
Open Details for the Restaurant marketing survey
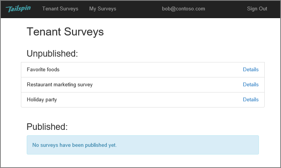pos(250,84)
